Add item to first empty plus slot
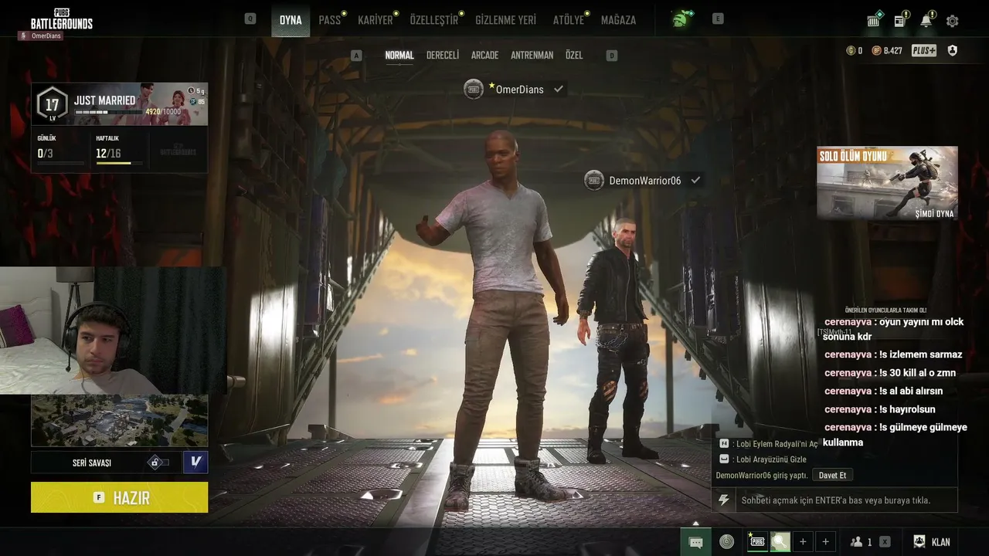The width and height of the screenshot is (989, 556). pos(803,542)
